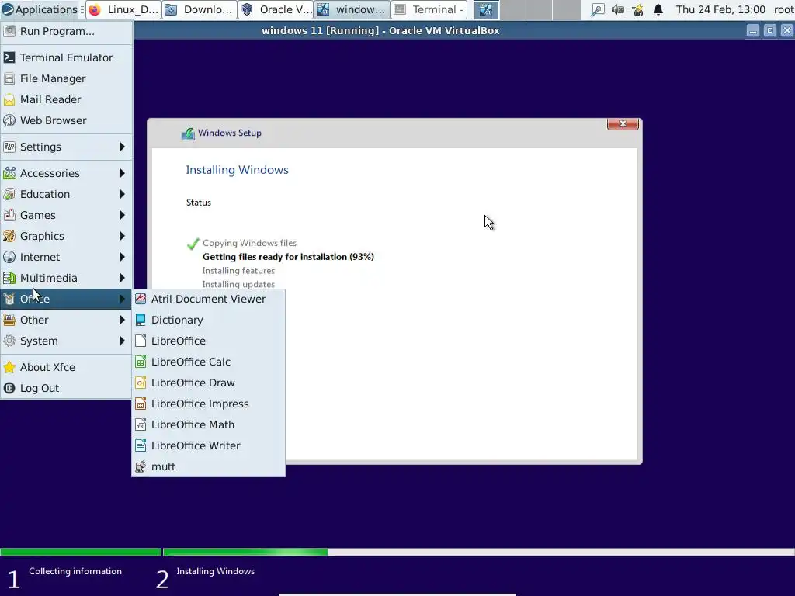Click the Windows Setup title icon
The image size is (795, 596).
click(188, 133)
